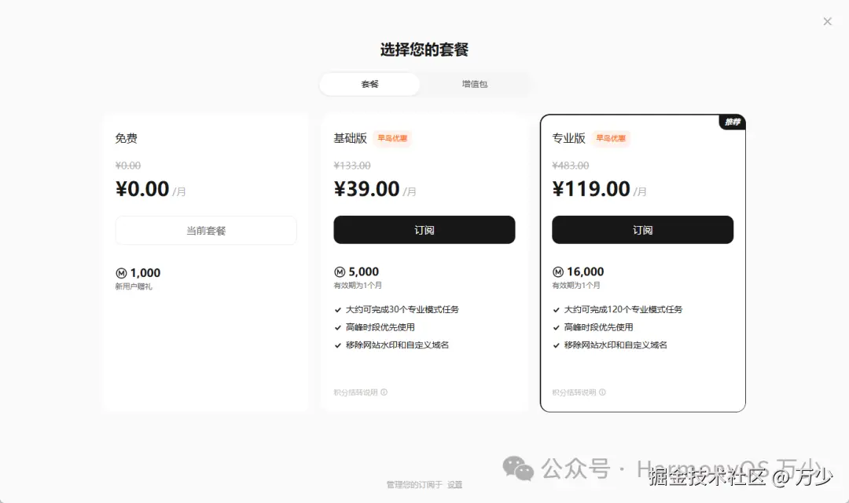This screenshot has width=849, height=503.
Task: Click the M coin icon next to 5,000
Action: (339, 271)
